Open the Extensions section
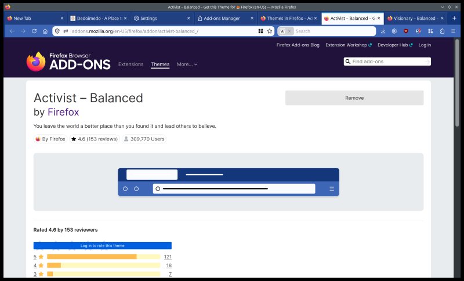464x281 pixels. [x=131, y=64]
